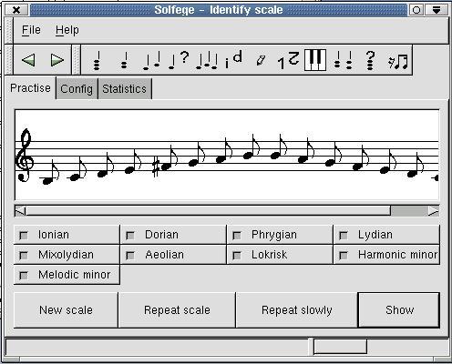Viewport: 452px width, 364px height.
Task: Click the New scale button
Action: coord(66,310)
